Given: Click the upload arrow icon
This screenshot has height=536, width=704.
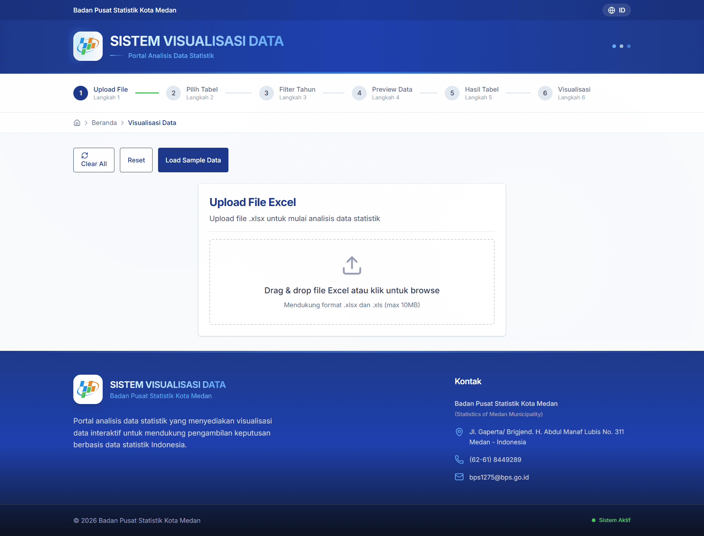Looking at the screenshot, I should (352, 265).
